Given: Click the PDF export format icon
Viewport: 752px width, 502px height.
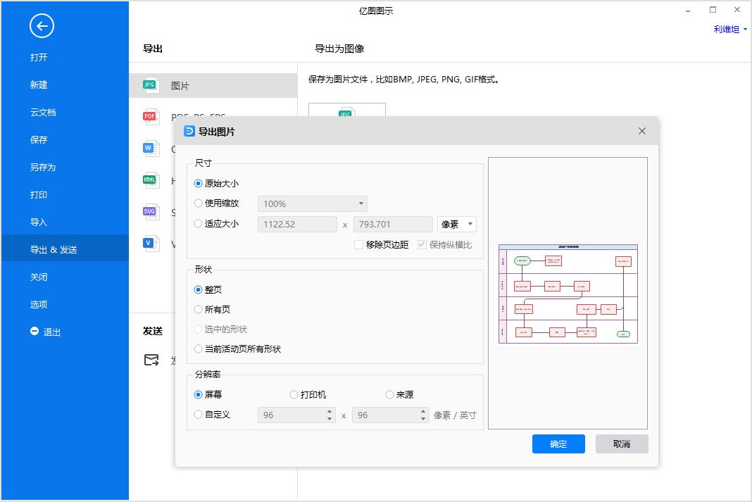Looking at the screenshot, I should 150,116.
